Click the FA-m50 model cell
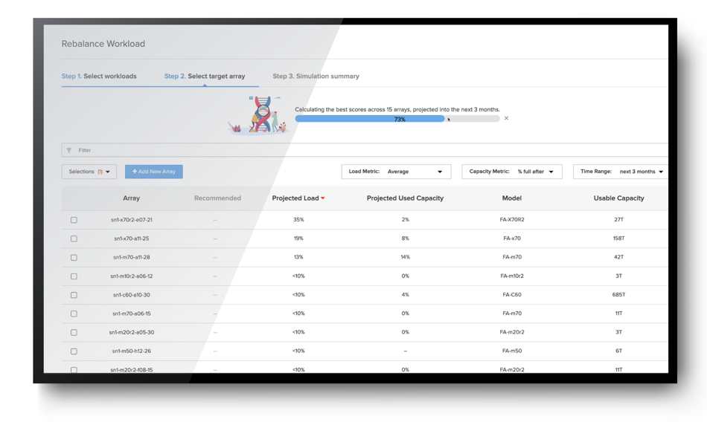 point(512,351)
